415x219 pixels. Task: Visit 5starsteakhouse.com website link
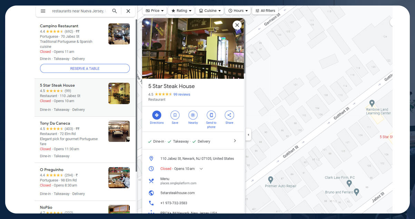tap(177, 193)
